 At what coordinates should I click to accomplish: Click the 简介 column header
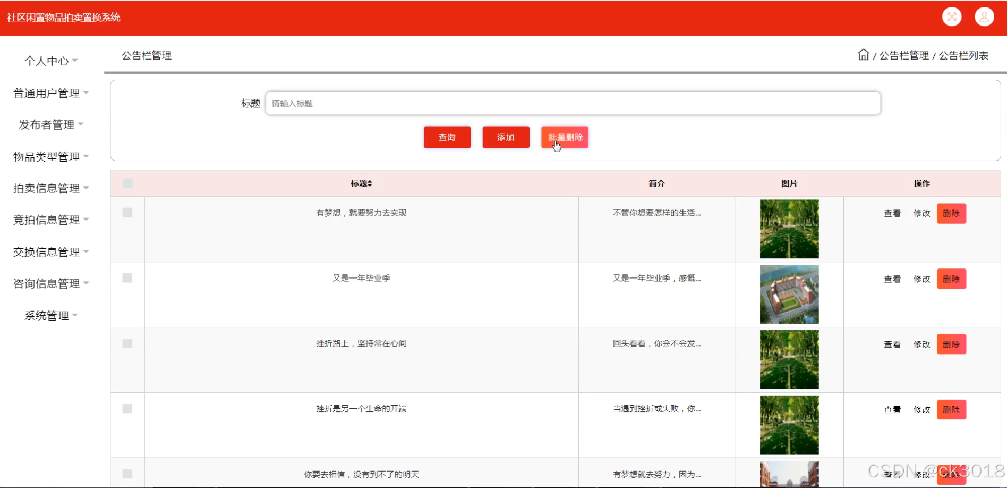point(656,183)
